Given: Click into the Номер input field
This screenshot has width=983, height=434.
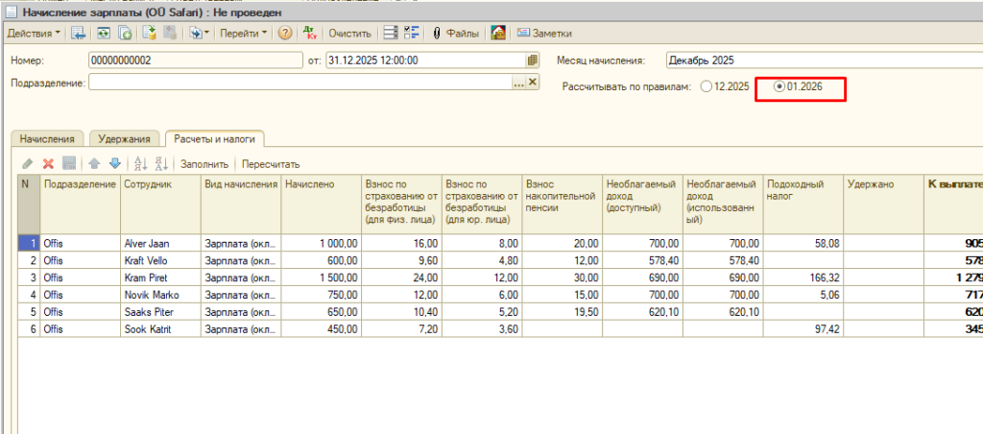Looking at the screenshot, I should pos(192,60).
